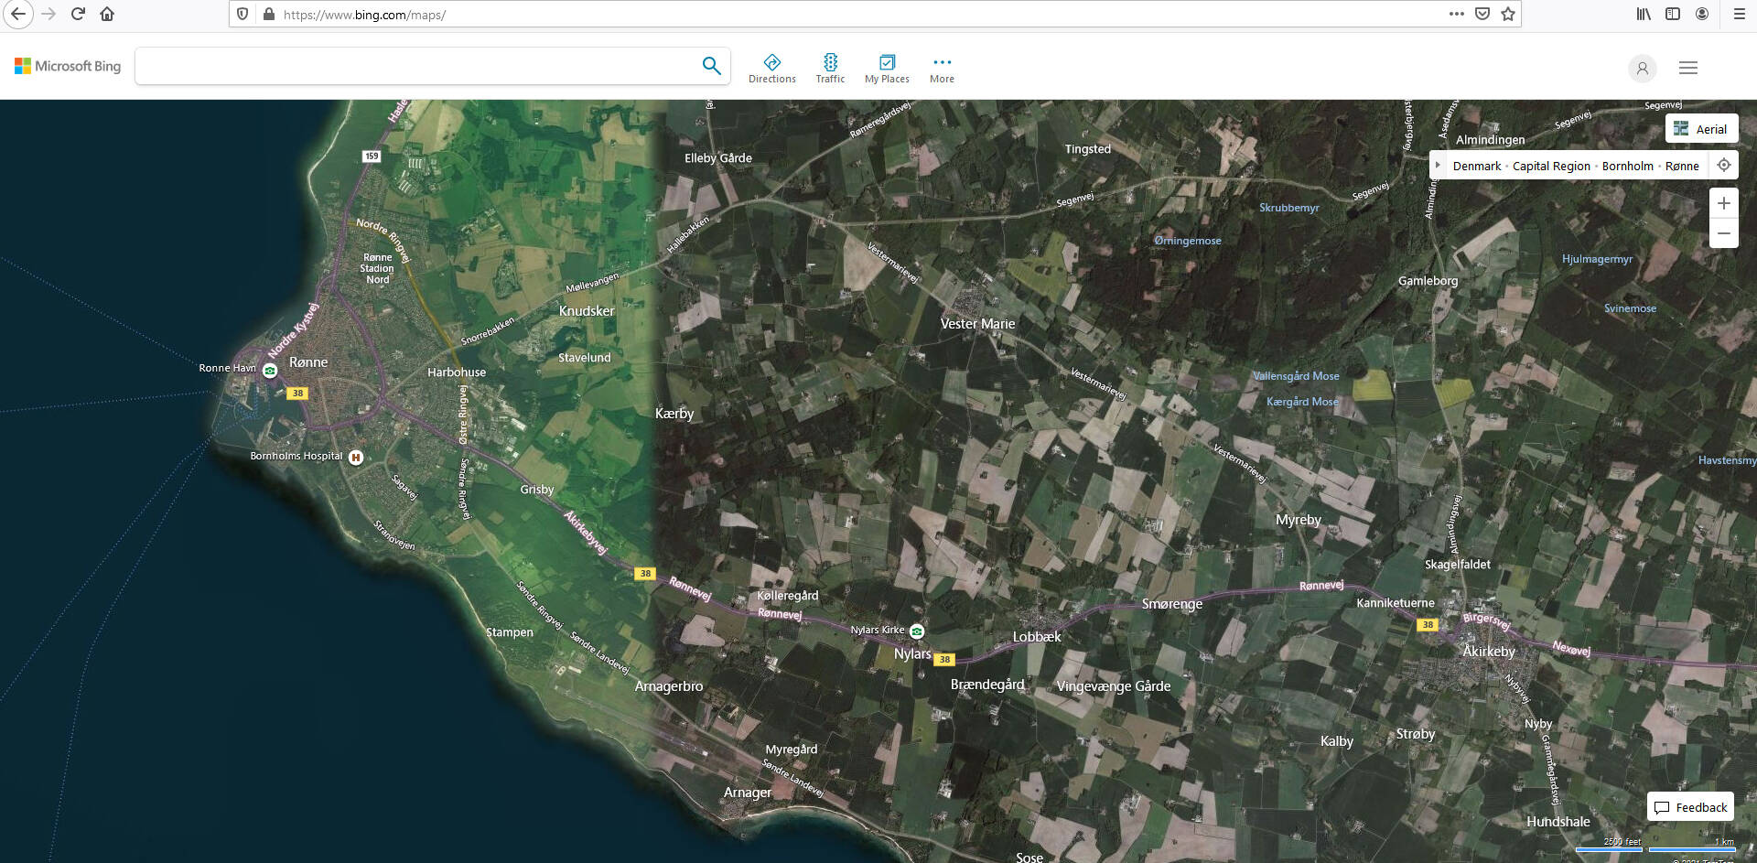This screenshot has height=863, width=1757.
Task: Zoom out the map with minus
Action: click(x=1724, y=233)
